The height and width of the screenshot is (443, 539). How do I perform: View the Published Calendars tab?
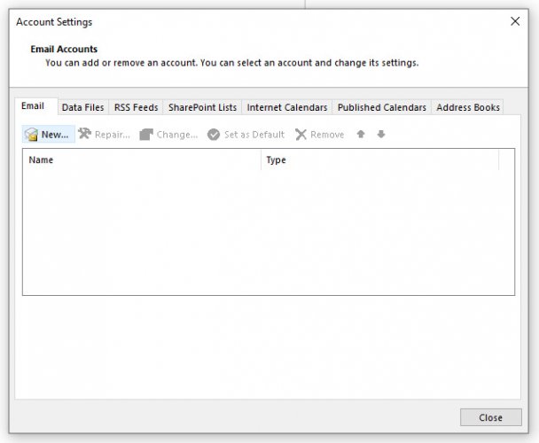[x=382, y=107]
